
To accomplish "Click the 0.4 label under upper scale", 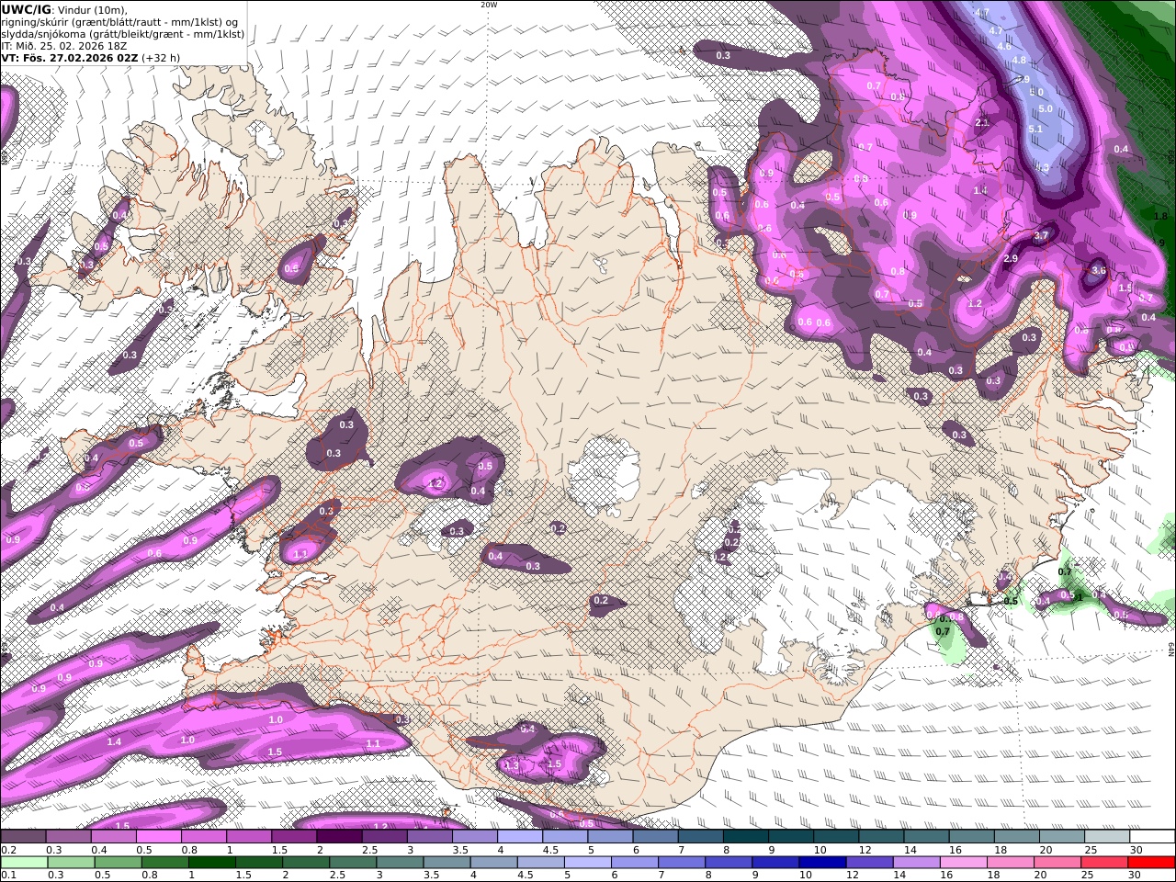I will click(x=99, y=850).
